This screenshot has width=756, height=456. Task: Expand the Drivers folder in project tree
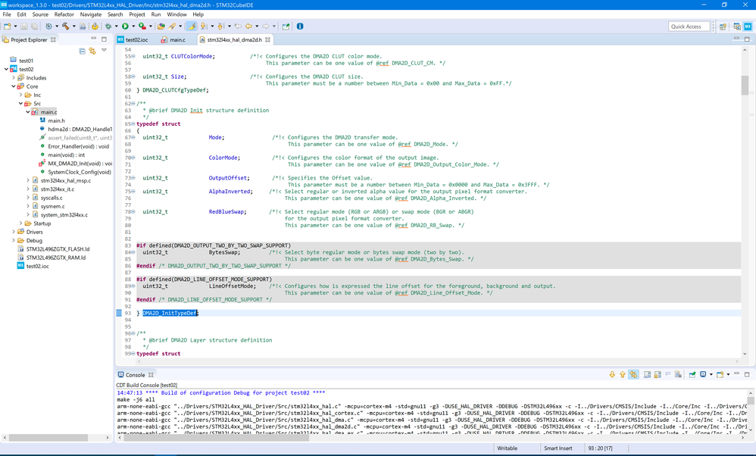[x=14, y=232]
